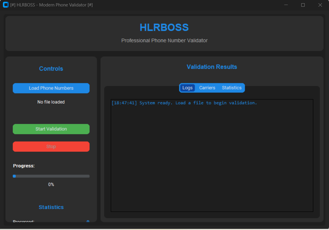Click the Validation Results heading
This screenshot has height=230, width=329.
pos(212,67)
